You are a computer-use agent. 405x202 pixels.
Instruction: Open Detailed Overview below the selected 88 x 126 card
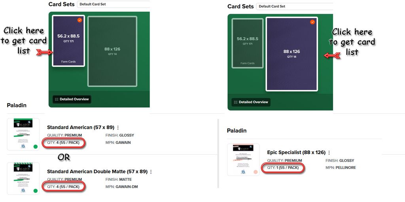point(251,102)
